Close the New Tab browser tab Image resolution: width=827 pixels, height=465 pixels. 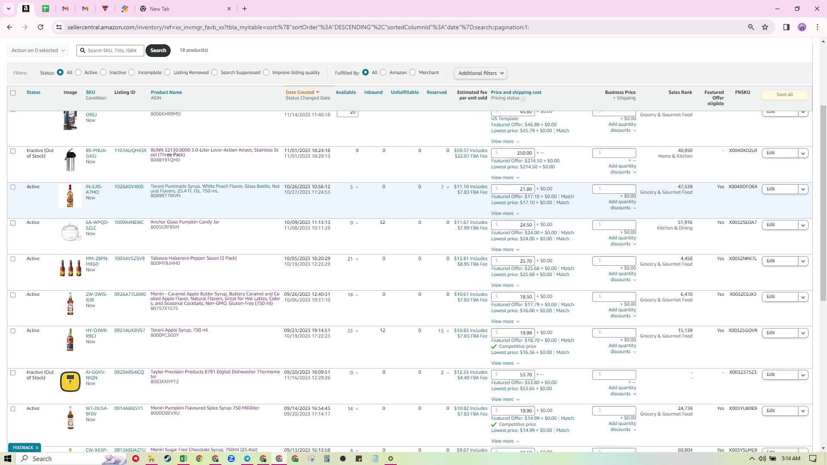tap(229, 9)
